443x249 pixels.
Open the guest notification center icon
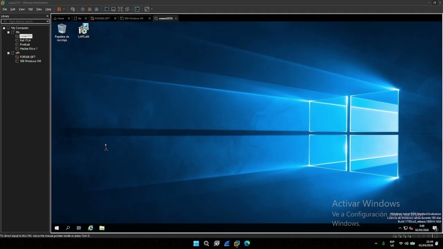coord(435,228)
